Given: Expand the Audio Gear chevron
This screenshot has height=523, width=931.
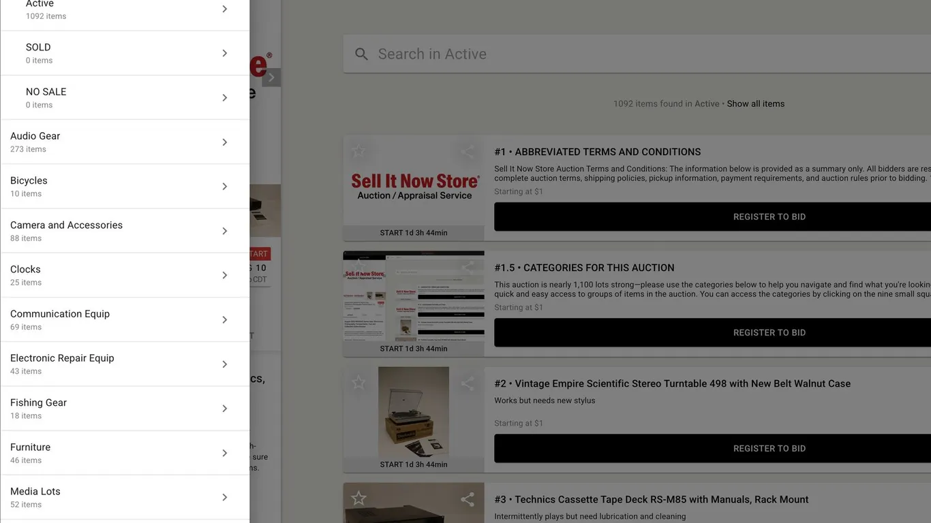Looking at the screenshot, I should 225,142.
